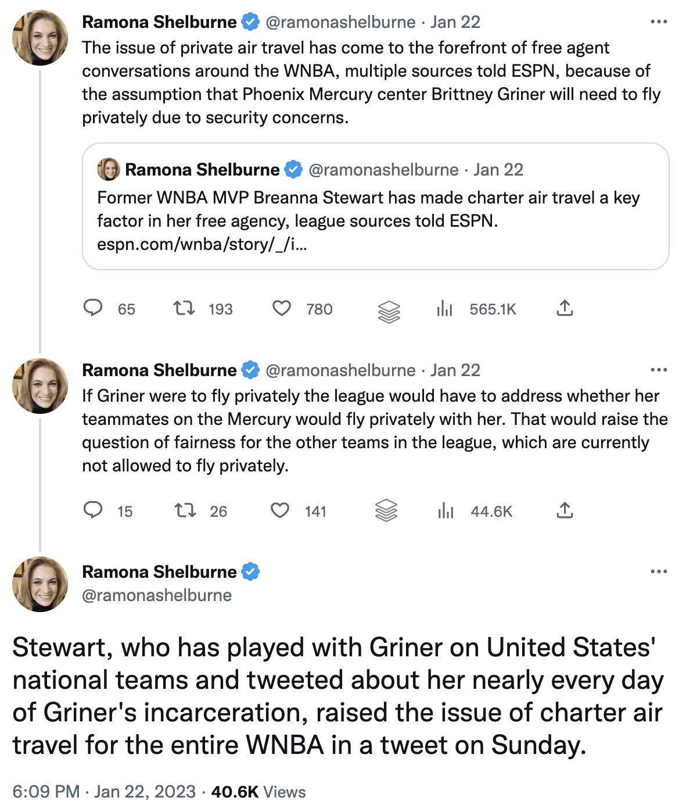Open the more options menu on the main tweet
The image size is (686, 808).
pos(659,571)
